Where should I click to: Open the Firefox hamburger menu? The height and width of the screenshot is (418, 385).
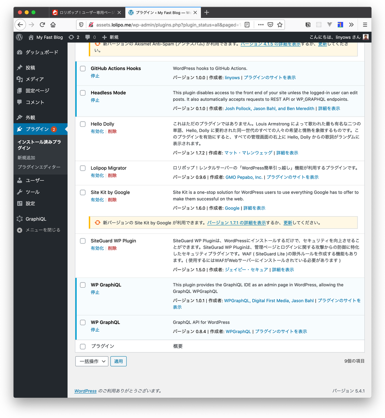[x=365, y=25]
